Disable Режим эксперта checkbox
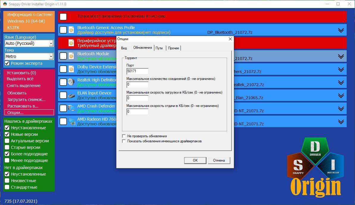Image resolution: width=355 pixels, height=205 pixels. click(x=7, y=63)
